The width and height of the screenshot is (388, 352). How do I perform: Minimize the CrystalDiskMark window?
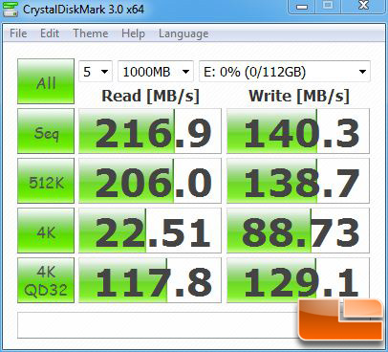(x=302, y=7)
